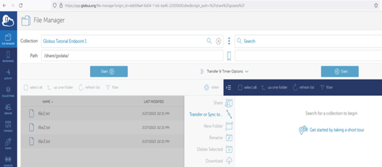Select Transfer or Sync to... option
This screenshot has height=167, width=382.
(x=206, y=115)
